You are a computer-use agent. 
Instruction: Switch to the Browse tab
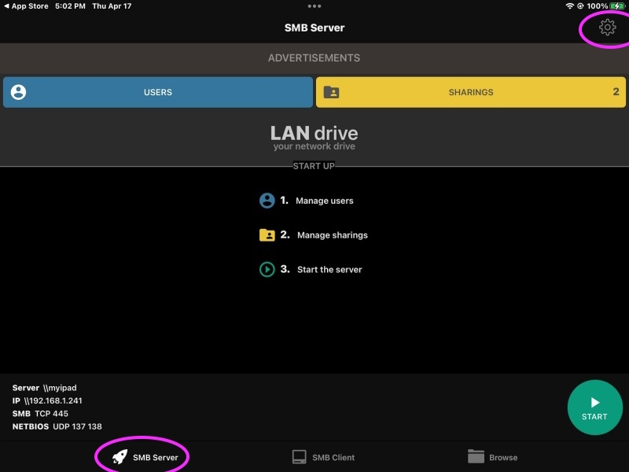492,457
